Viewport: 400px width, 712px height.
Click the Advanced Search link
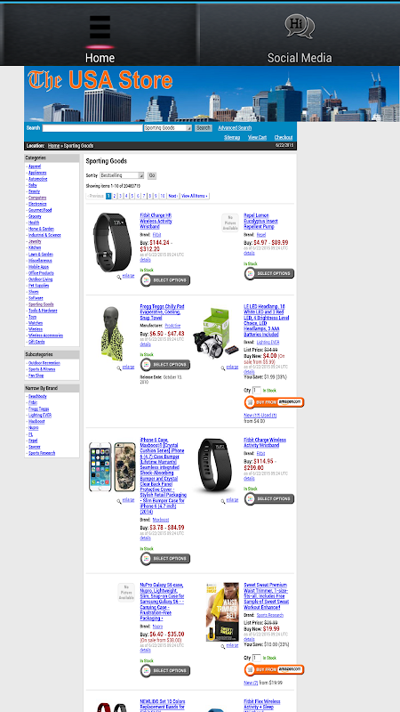(x=235, y=128)
